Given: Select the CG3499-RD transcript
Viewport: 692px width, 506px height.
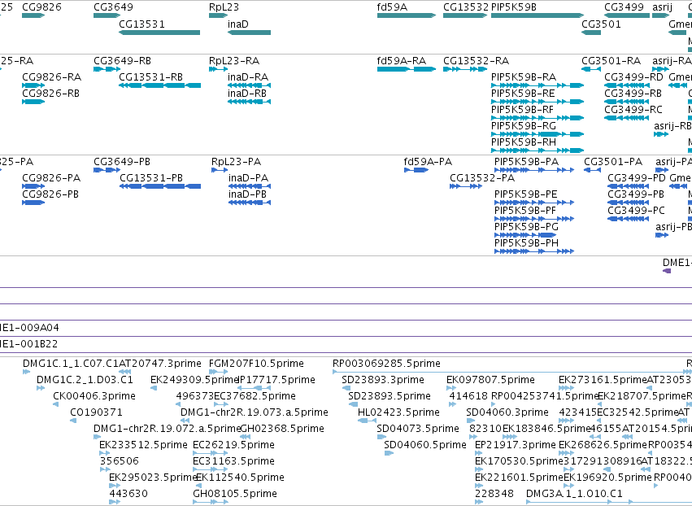Looking at the screenshot, I should [627, 85].
